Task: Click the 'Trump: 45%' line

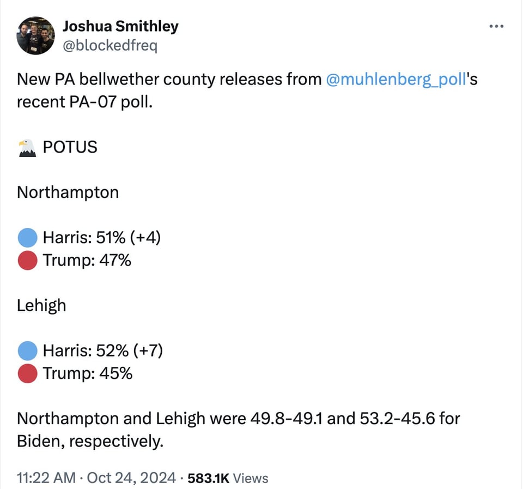Action: tap(88, 373)
